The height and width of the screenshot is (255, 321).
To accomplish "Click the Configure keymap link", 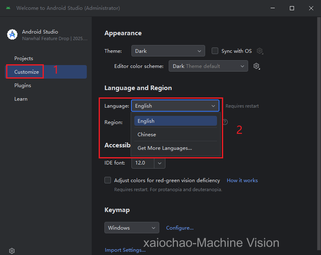I will click(x=180, y=228).
